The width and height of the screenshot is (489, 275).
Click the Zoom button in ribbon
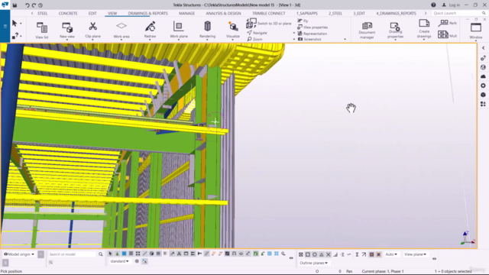[254, 39]
